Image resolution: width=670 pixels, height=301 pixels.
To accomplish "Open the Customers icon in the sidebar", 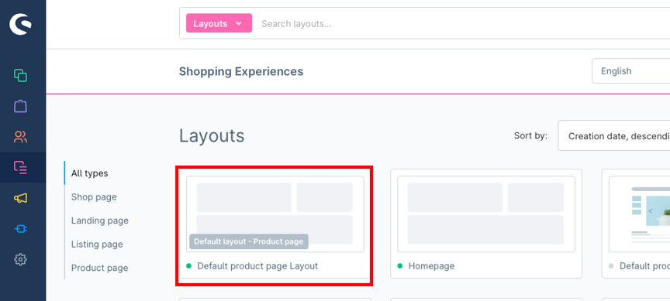I will [x=20, y=137].
